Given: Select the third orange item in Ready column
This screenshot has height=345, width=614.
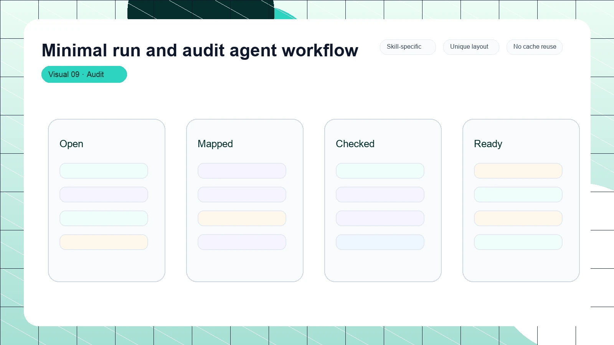Looking at the screenshot, I should click(518, 219).
